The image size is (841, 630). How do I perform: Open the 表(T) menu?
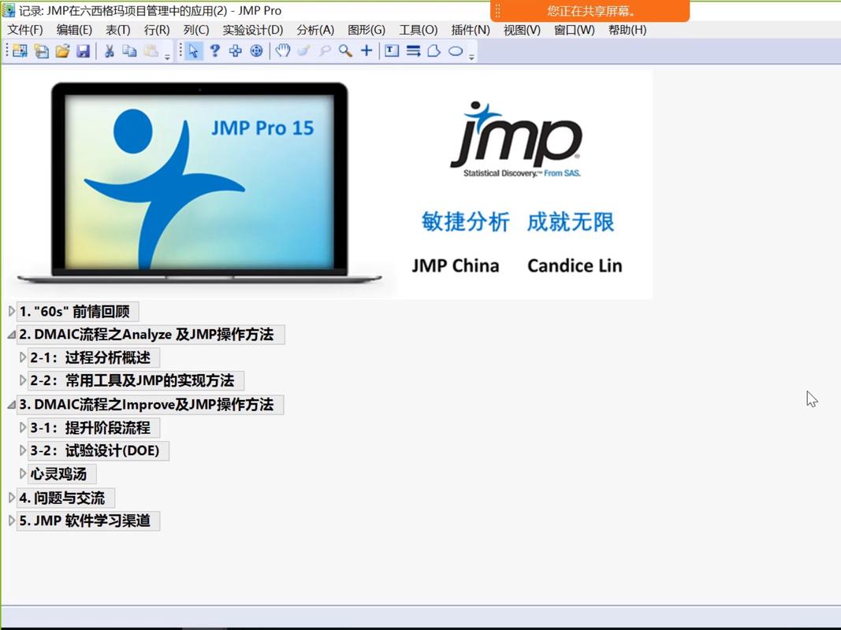click(x=117, y=30)
